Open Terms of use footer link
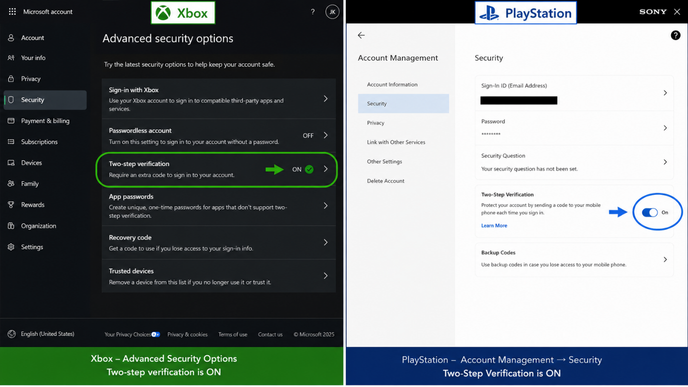This screenshot has width=688, height=387. [233, 334]
